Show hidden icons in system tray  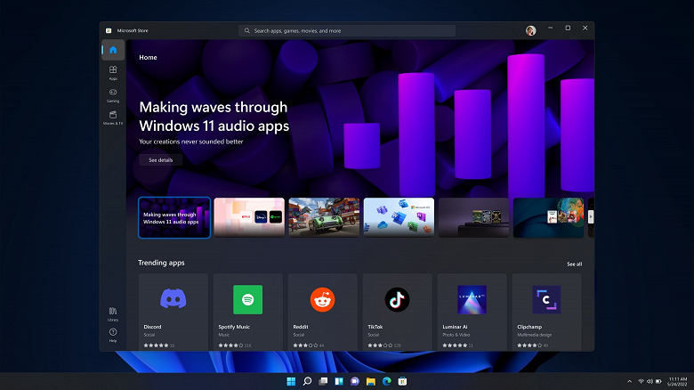click(629, 381)
